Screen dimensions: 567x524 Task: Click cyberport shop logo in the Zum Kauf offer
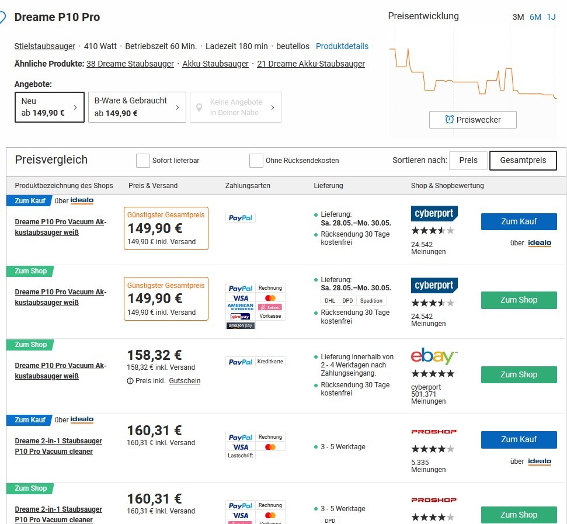434,213
